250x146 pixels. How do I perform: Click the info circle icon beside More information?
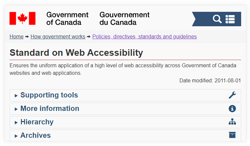point(232,109)
